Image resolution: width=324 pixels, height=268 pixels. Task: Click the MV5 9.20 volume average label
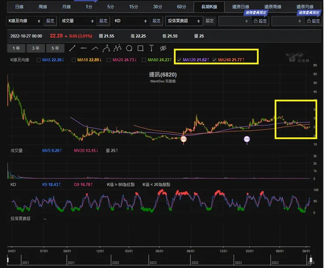click(x=52, y=151)
